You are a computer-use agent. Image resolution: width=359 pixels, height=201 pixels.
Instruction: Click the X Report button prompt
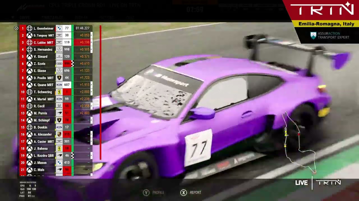191,193
